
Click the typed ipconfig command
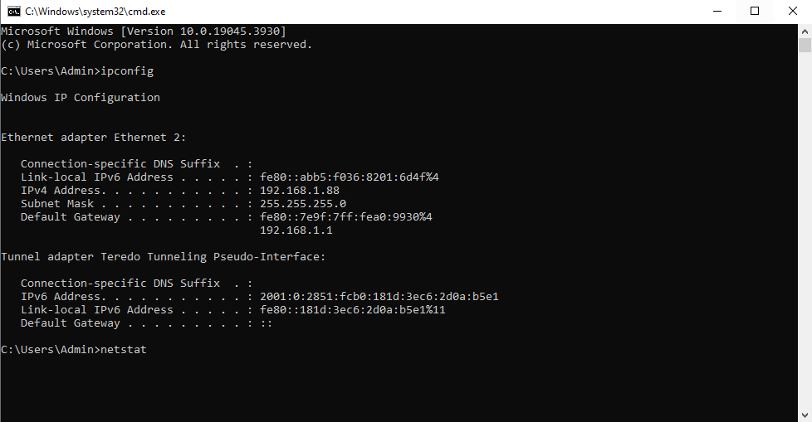pyautogui.click(x=126, y=71)
